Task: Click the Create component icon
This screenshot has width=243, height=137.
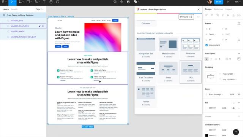Action: pos(121,2)
